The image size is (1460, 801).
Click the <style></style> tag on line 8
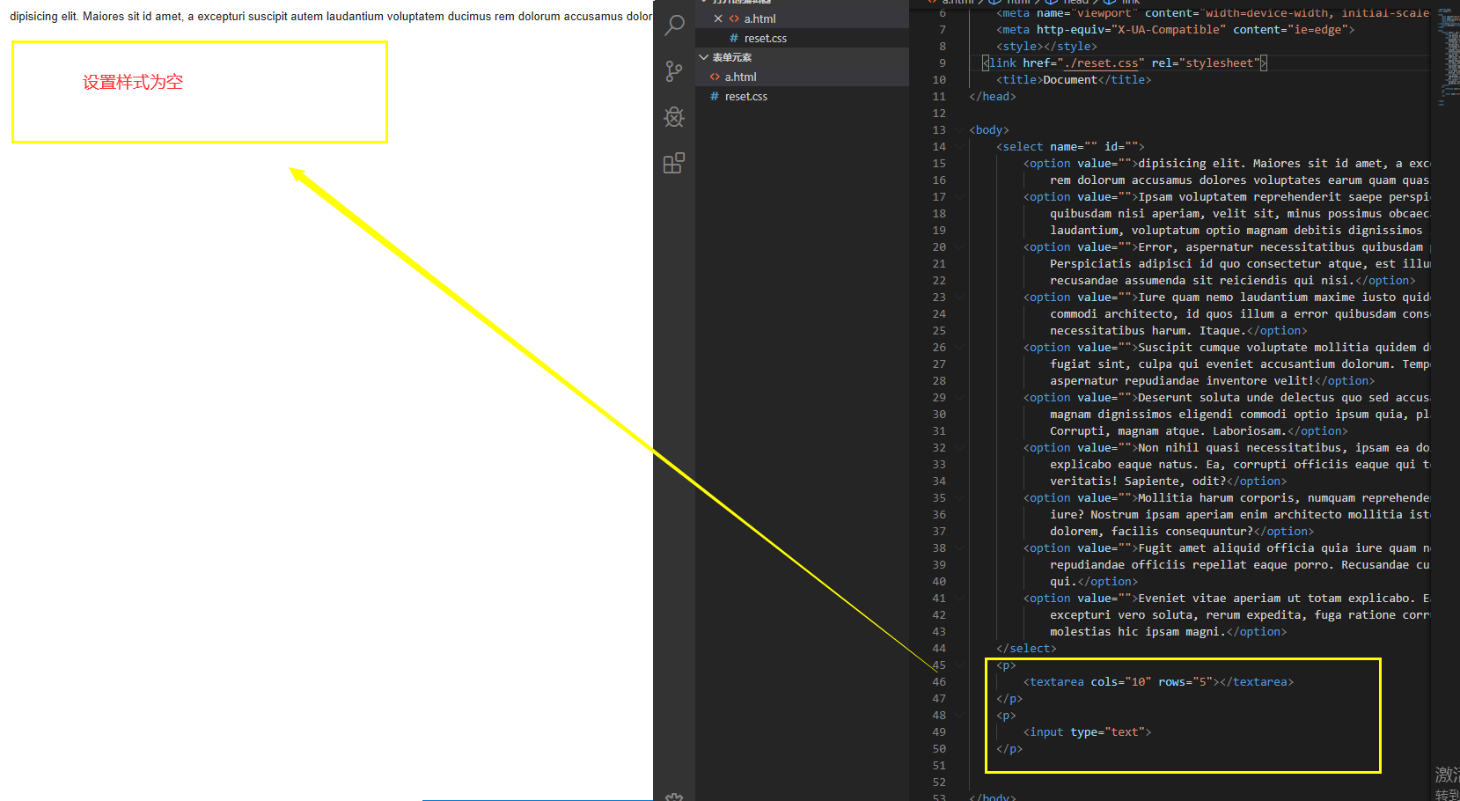(1046, 46)
